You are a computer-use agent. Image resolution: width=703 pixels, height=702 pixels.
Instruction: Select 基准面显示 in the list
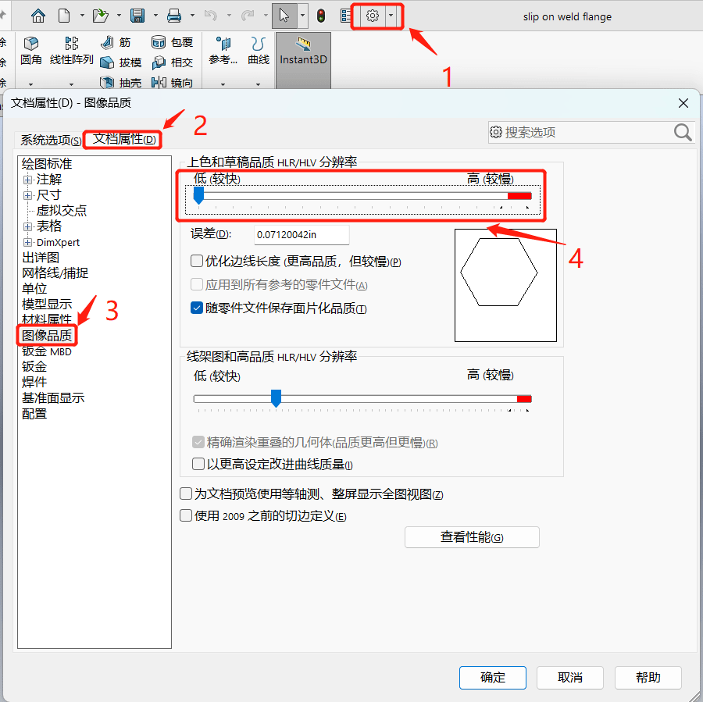53,397
